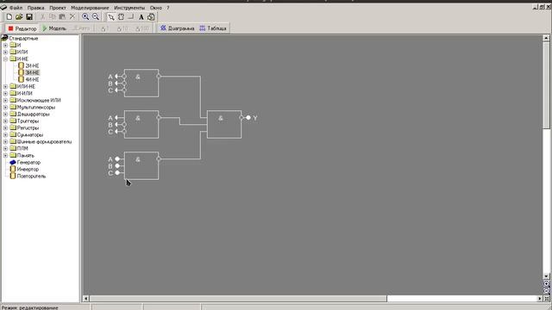Select the Повторитель element

pyautogui.click(x=31, y=176)
